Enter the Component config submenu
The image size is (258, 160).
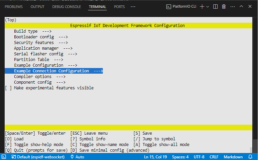(x=40, y=82)
